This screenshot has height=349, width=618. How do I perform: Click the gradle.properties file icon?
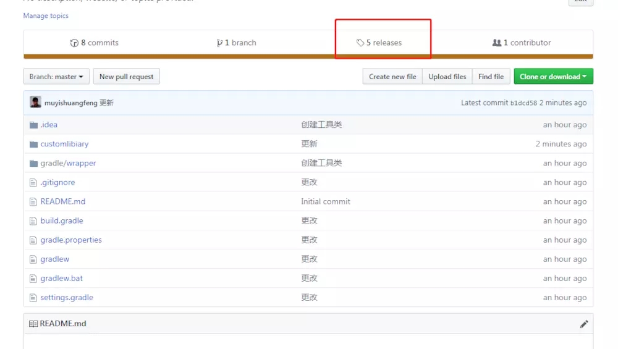point(33,240)
